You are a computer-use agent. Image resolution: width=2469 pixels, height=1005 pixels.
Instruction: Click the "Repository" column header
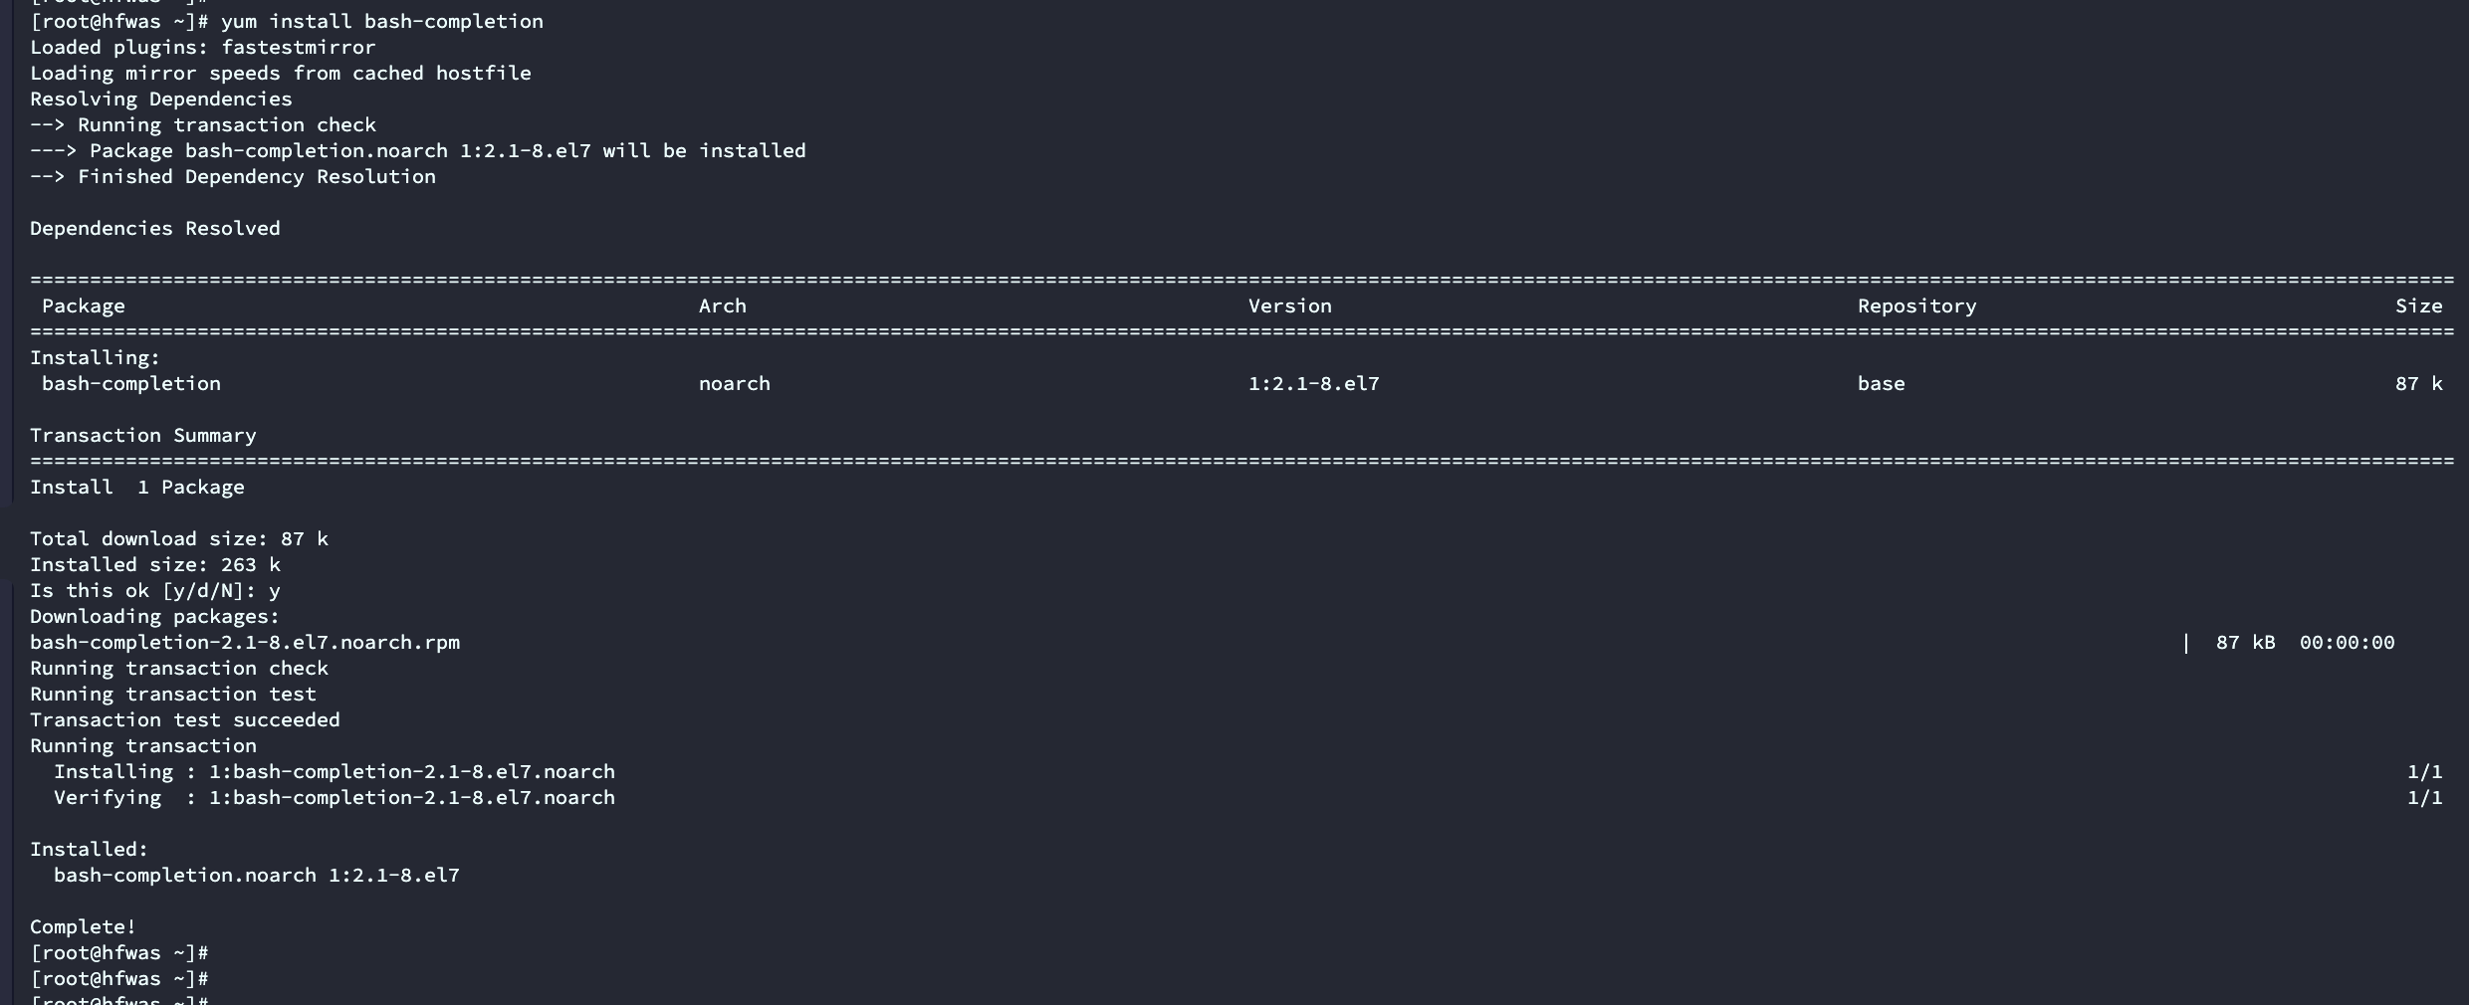(1916, 305)
